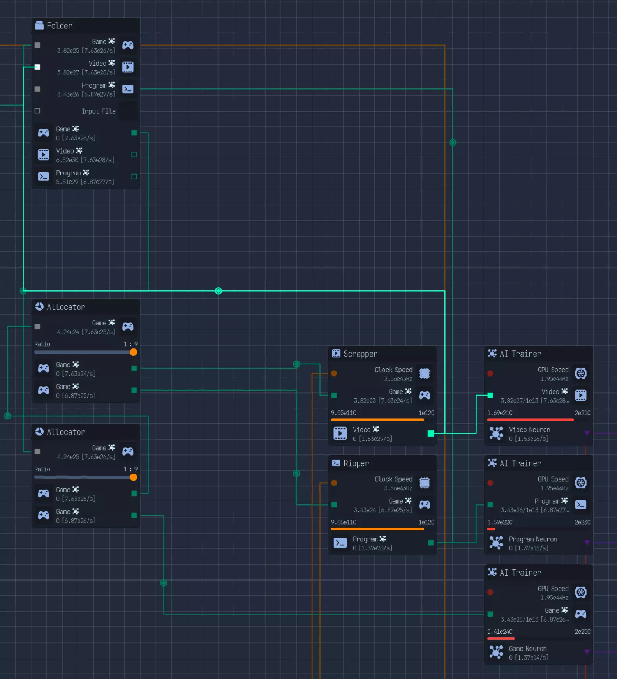Screen dimensions: 617x679
Task: Click the Scrapper Video output connector
Action: click(x=431, y=433)
